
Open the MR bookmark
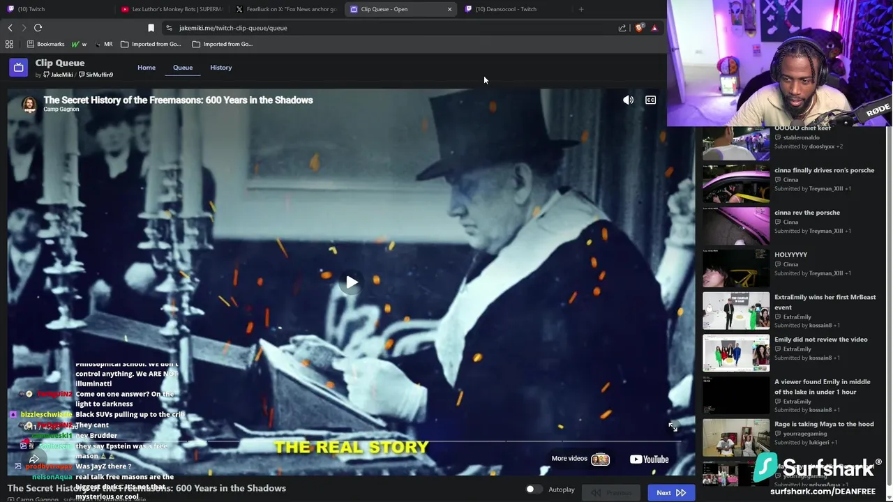tap(103, 44)
